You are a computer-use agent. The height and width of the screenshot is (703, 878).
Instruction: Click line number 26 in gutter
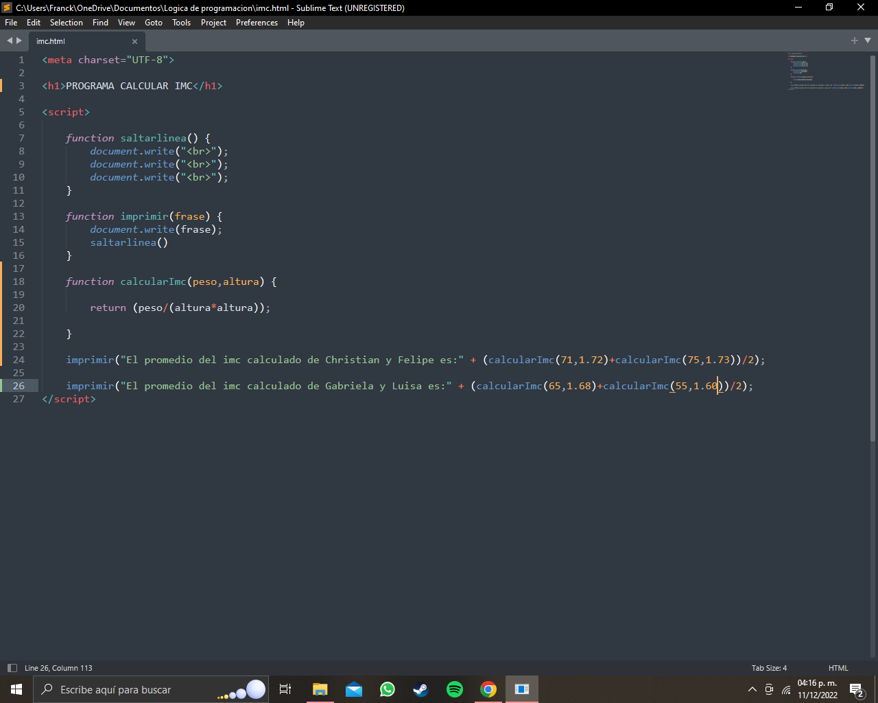click(x=19, y=386)
